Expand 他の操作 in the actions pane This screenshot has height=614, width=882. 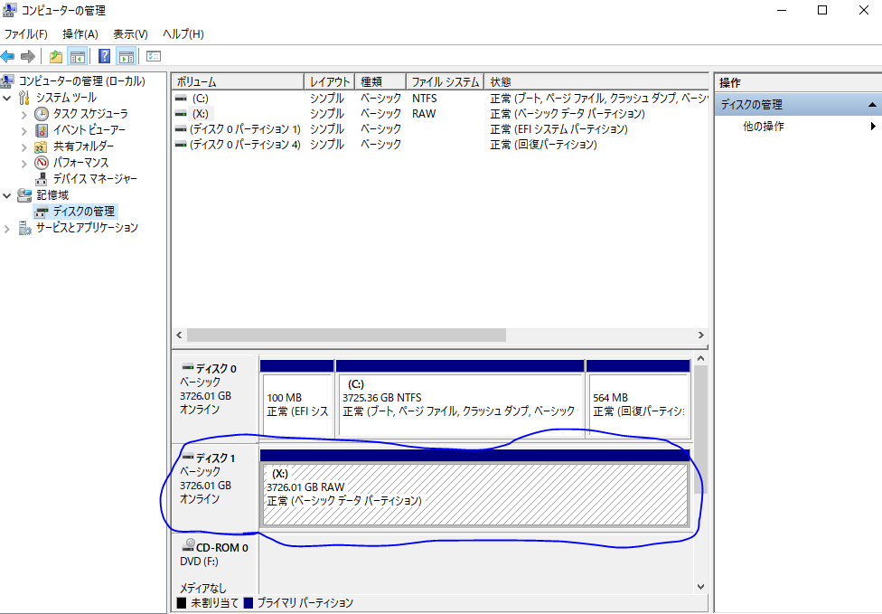pyautogui.click(x=873, y=127)
